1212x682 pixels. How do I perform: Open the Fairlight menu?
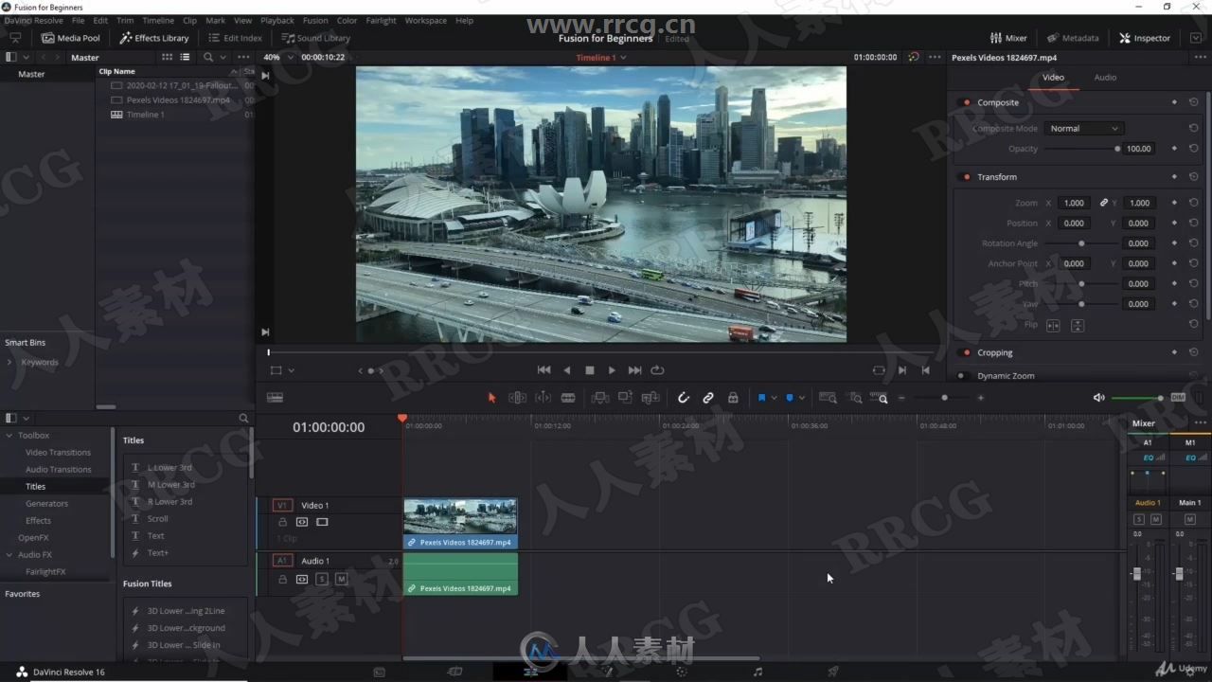tap(381, 20)
